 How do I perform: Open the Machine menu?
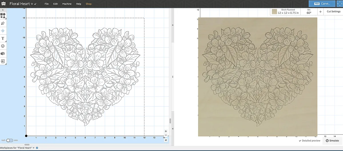click(67, 4)
